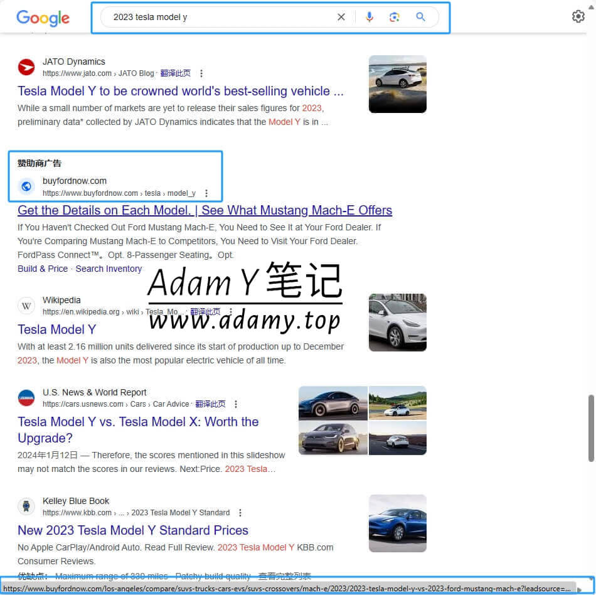Click the blue Tesla thumbnail for KBB result
This screenshot has height=595, width=596.
pos(397,523)
